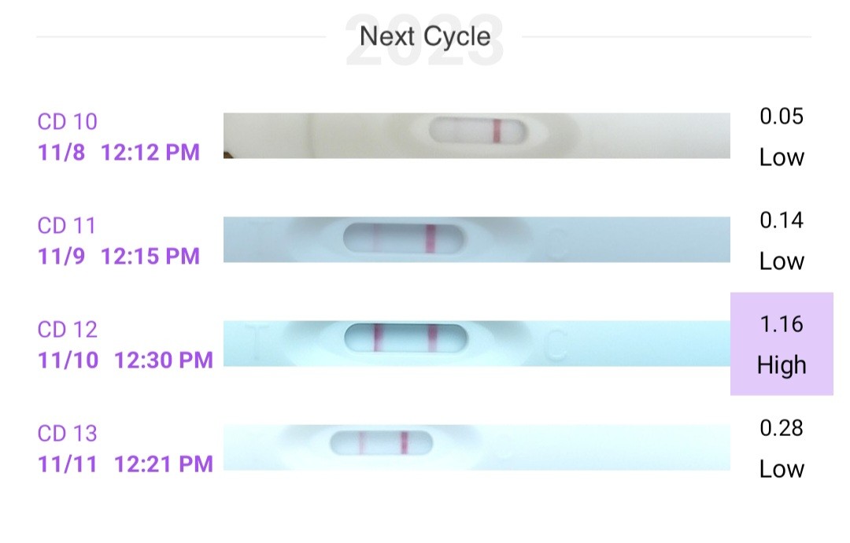The image size is (850, 543).
Task: Click the 0.05 ratio value
Action: (782, 116)
